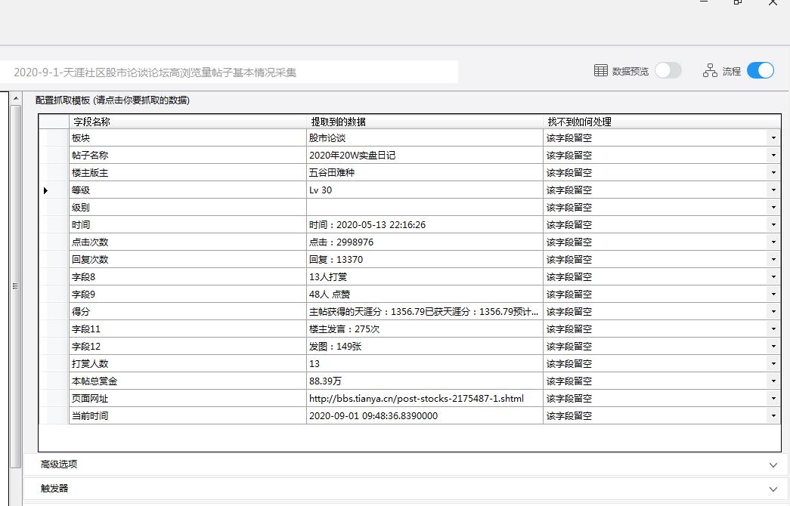Click 该字段留空 in the 字段8 row

pos(568,277)
